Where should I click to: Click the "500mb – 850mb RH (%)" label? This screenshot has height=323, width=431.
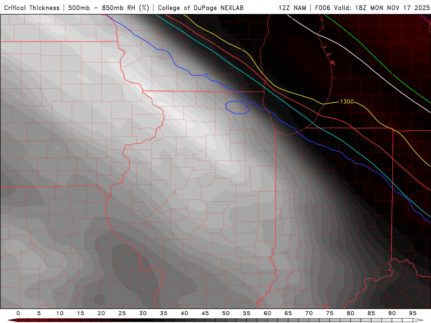click(x=109, y=8)
